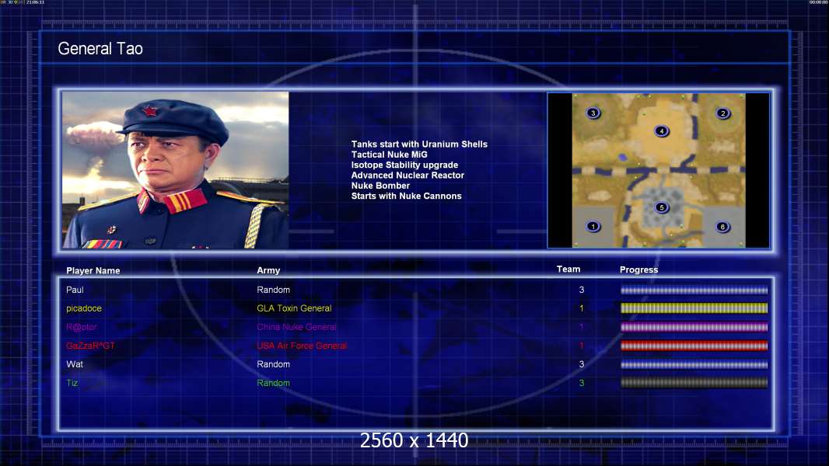Click 'Isotope Stability upgrade' text

point(404,165)
